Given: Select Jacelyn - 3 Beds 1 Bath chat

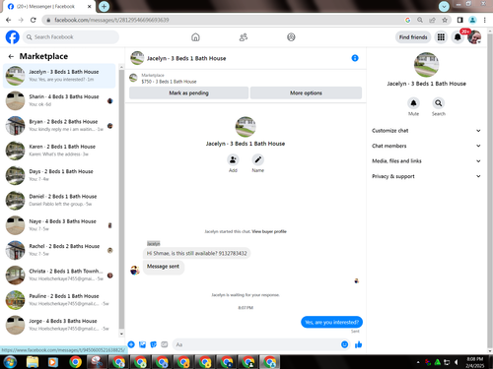Looking at the screenshot, I should click(x=59, y=76).
